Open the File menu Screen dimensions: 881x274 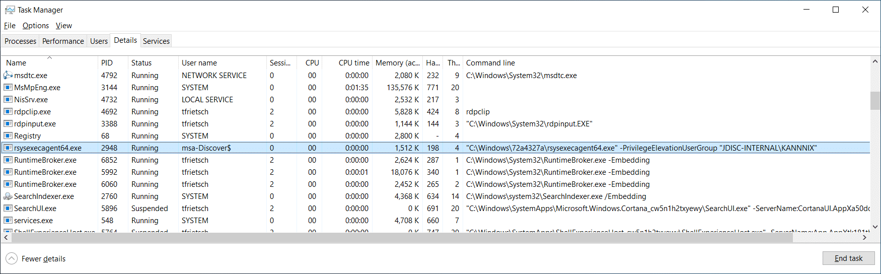click(10, 26)
